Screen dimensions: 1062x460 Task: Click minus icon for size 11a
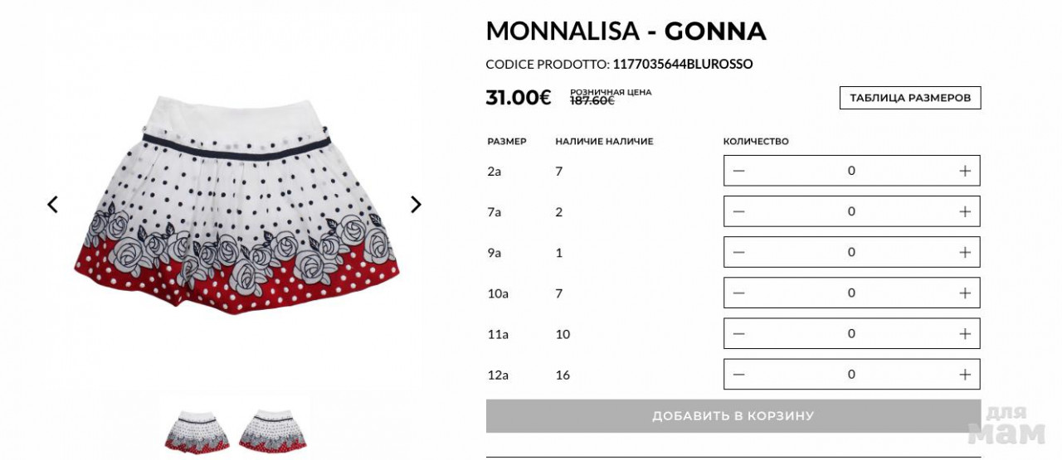739,333
